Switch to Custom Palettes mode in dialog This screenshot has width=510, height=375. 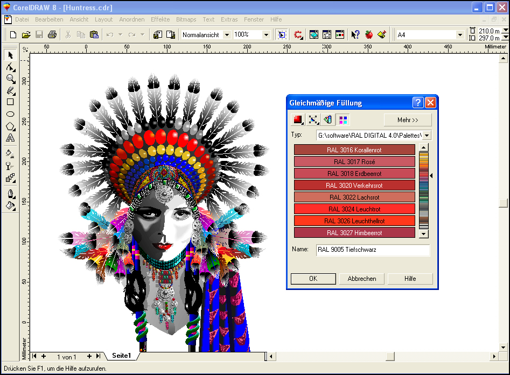point(343,120)
